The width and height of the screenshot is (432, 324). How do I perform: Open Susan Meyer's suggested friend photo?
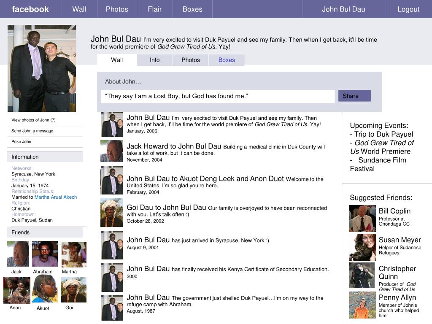pos(362,247)
